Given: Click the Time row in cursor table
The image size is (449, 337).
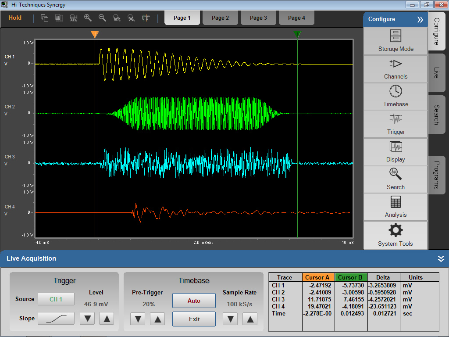Looking at the screenshot, I should tap(354, 313).
